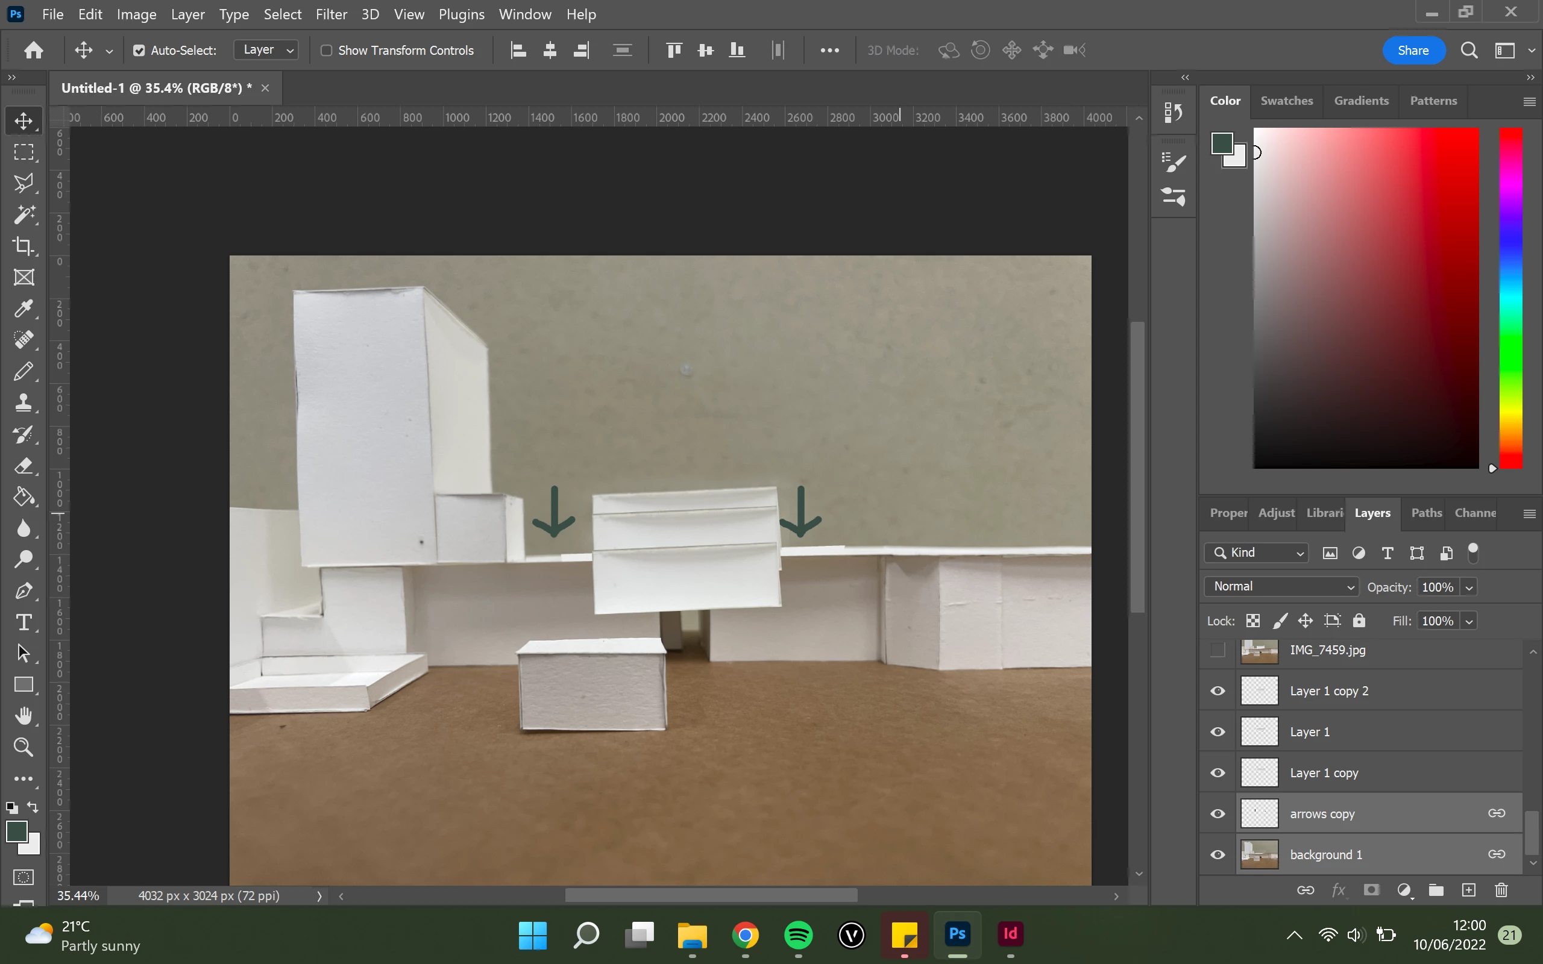Open Spotify from the Windows taskbar
The image size is (1543, 964).
(798, 935)
